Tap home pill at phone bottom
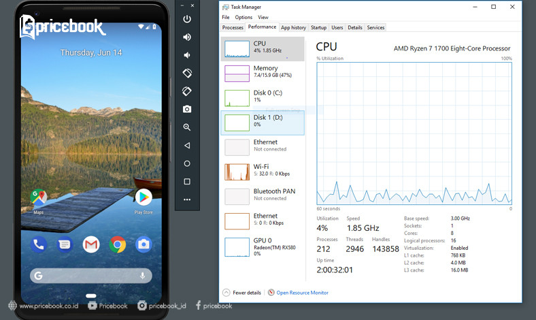The image size is (536, 320). [x=91, y=295]
